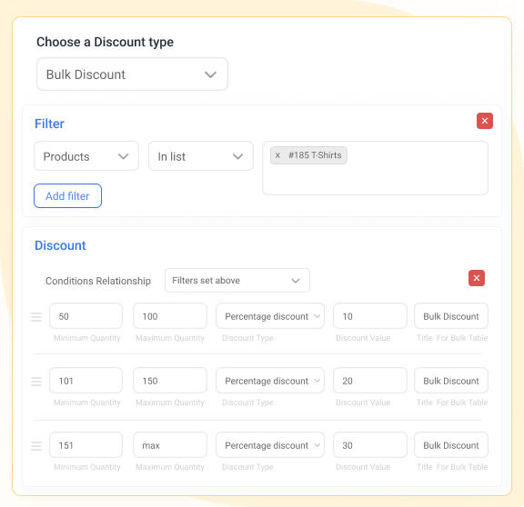Grab drag handle of first quantity row
This screenshot has width=524, height=507.
coord(36,317)
